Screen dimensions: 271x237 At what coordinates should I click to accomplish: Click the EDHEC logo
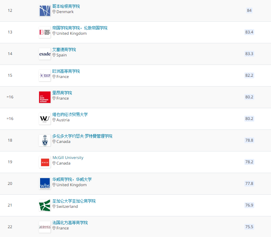tap(45, 227)
